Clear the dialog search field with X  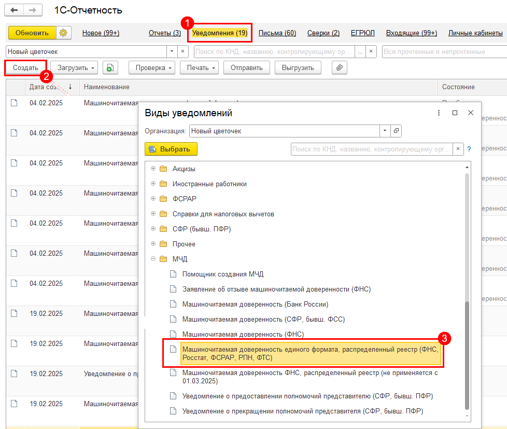point(458,149)
